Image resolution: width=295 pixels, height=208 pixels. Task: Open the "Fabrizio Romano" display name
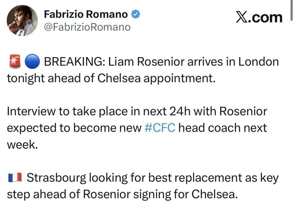[86, 15]
